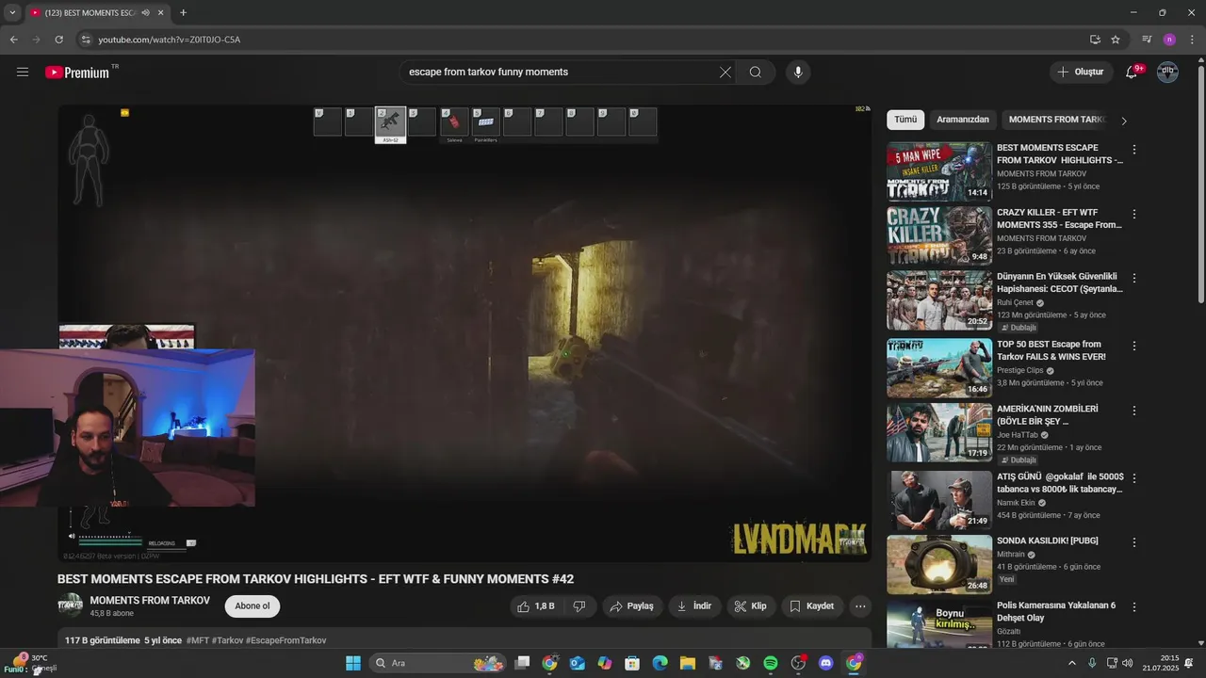
Task: Open CRAZY KILLER 9:48 video thumbnail
Action: (939, 235)
